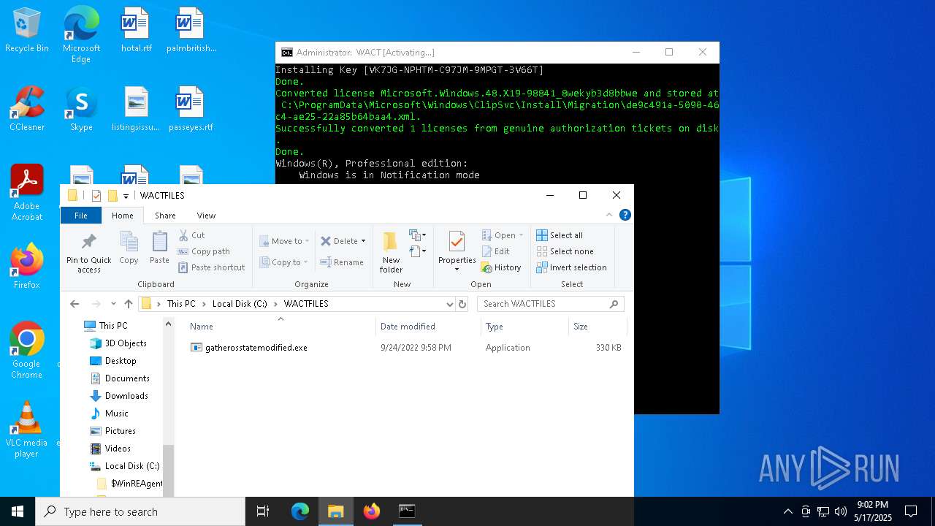Open the notifications action center
Image resolution: width=935 pixels, height=526 pixels.
tap(911, 511)
